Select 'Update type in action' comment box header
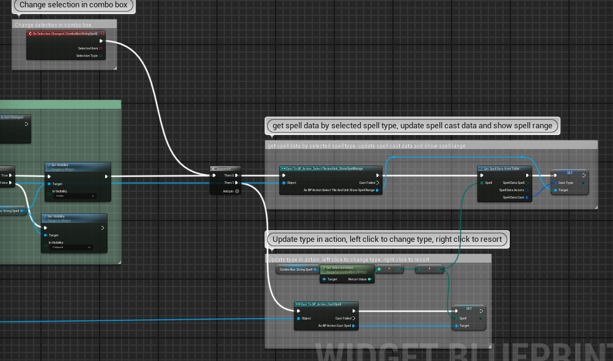The image size is (613, 361). 378,260
